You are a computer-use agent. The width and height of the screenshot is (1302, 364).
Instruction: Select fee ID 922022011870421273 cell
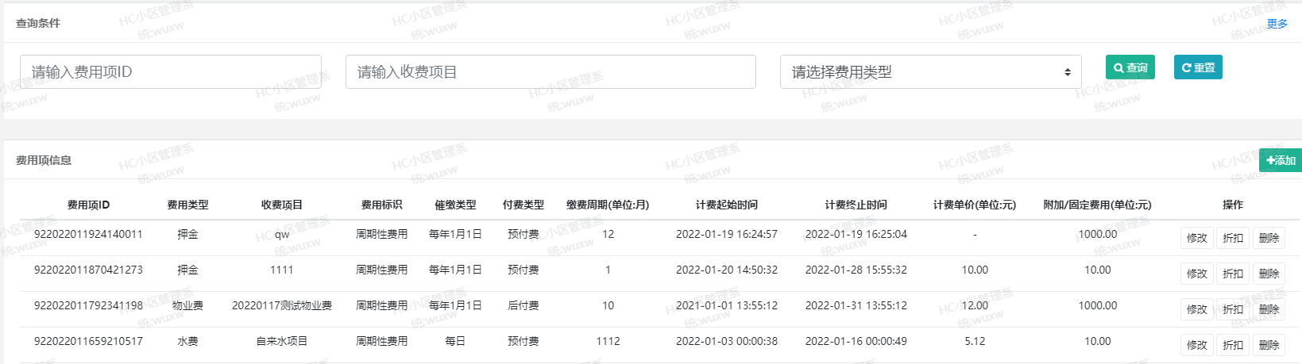point(88,270)
